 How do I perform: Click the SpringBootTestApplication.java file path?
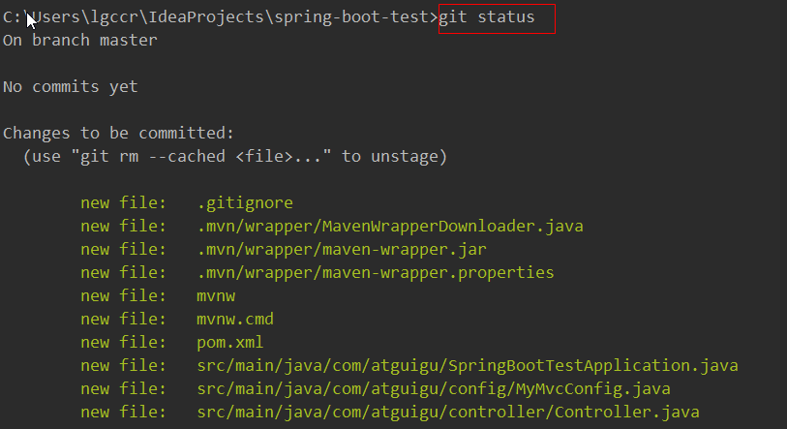(x=467, y=366)
